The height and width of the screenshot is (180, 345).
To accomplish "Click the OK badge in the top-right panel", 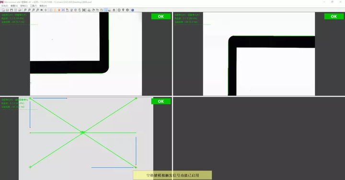I will pos(334,16).
